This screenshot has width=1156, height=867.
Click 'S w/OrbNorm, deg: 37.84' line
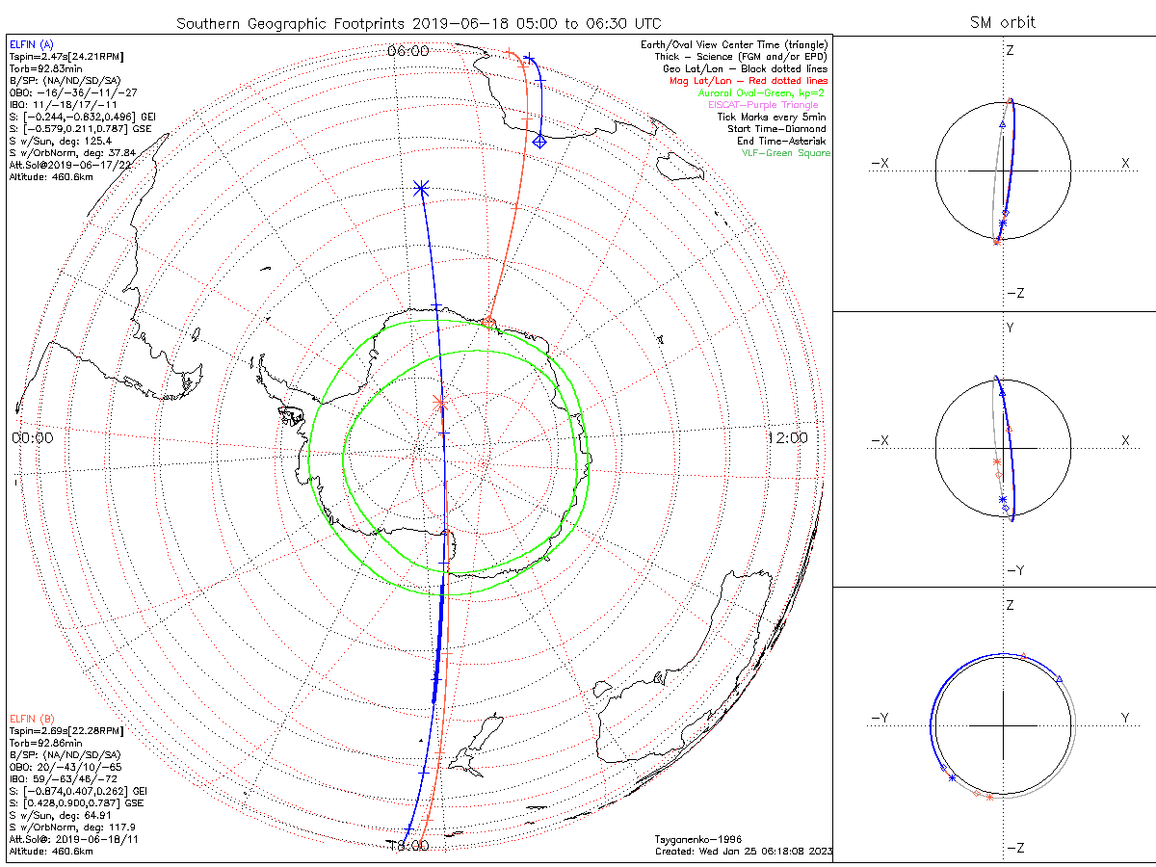pos(72,152)
